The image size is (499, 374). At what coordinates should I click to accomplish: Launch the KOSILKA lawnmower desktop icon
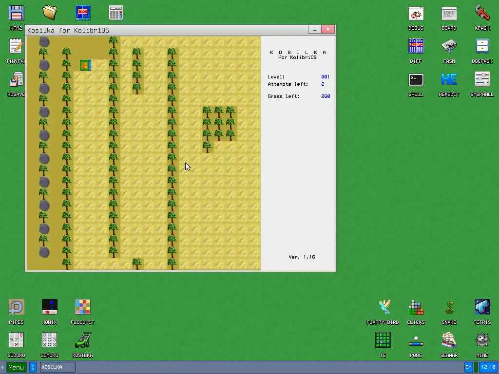pos(83,340)
